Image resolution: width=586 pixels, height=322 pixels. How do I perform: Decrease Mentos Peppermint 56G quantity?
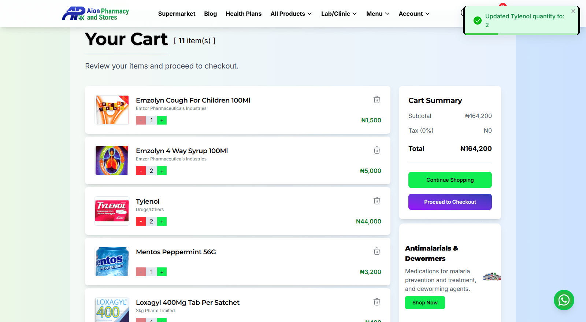tap(141, 272)
